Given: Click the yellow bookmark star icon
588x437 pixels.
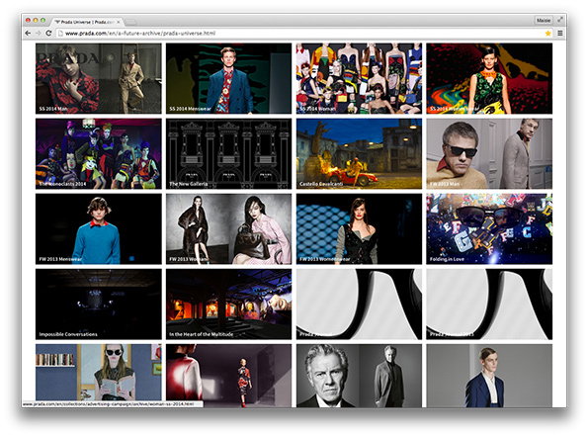Looking at the screenshot, I should point(547,34).
